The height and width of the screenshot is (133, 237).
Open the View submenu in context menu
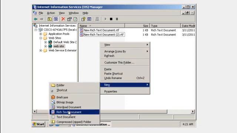[125, 45]
